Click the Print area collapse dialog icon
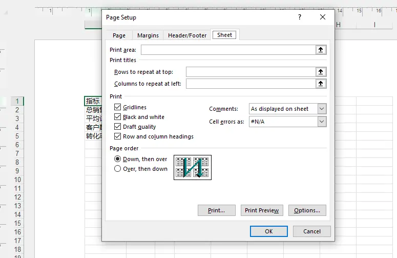 pos(321,50)
